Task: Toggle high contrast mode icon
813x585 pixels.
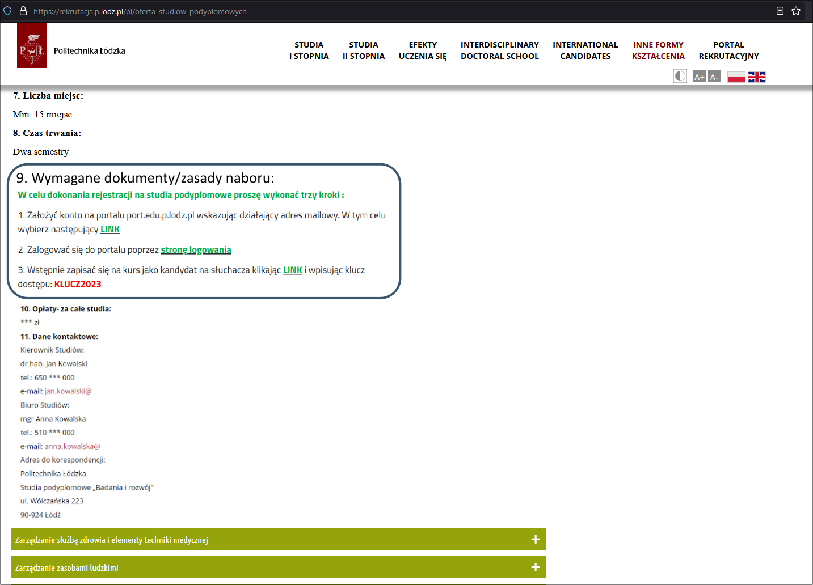Action: point(680,77)
